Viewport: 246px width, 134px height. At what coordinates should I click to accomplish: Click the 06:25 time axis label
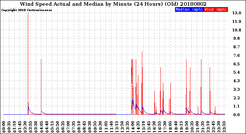[63, 127]
